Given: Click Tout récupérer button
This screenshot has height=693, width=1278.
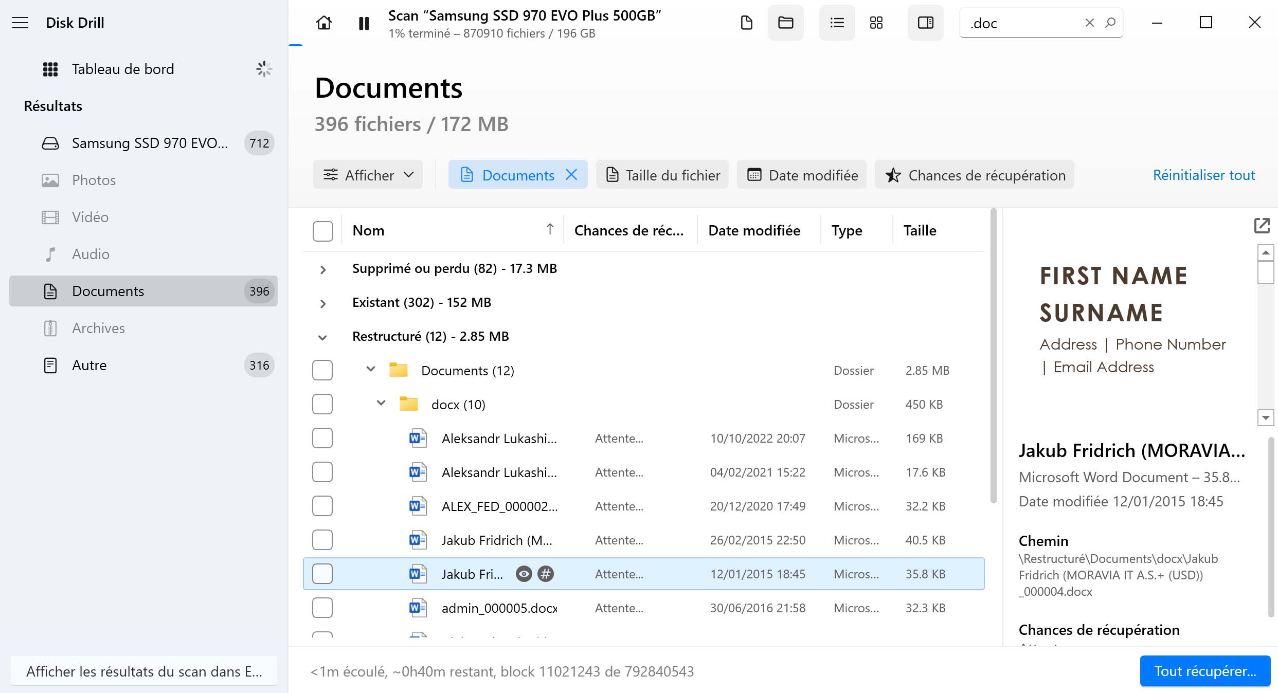Looking at the screenshot, I should click(x=1205, y=671).
